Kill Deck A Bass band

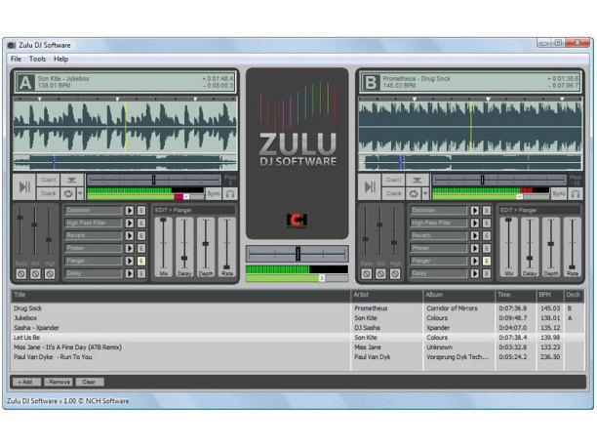[20, 273]
